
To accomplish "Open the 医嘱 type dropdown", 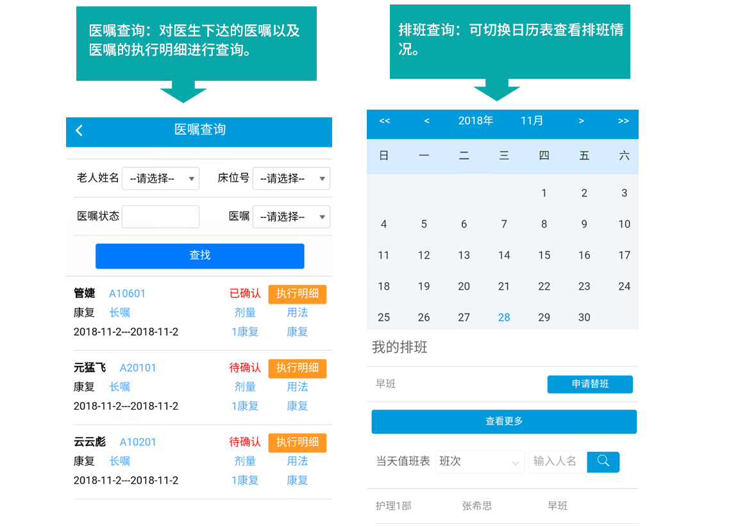I will click(291, 217).
